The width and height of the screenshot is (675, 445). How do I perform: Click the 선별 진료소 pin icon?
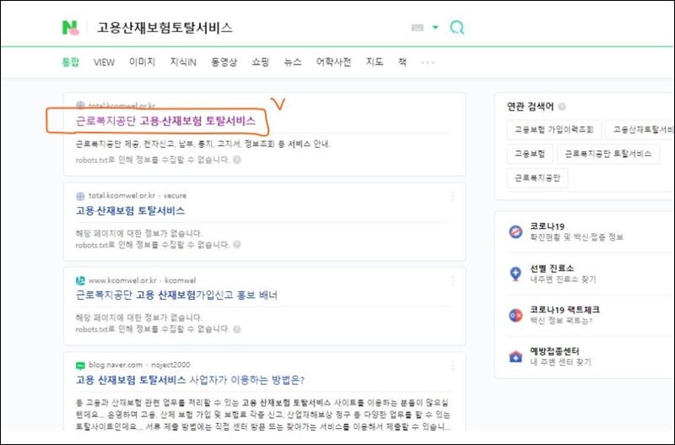(516, 274)
